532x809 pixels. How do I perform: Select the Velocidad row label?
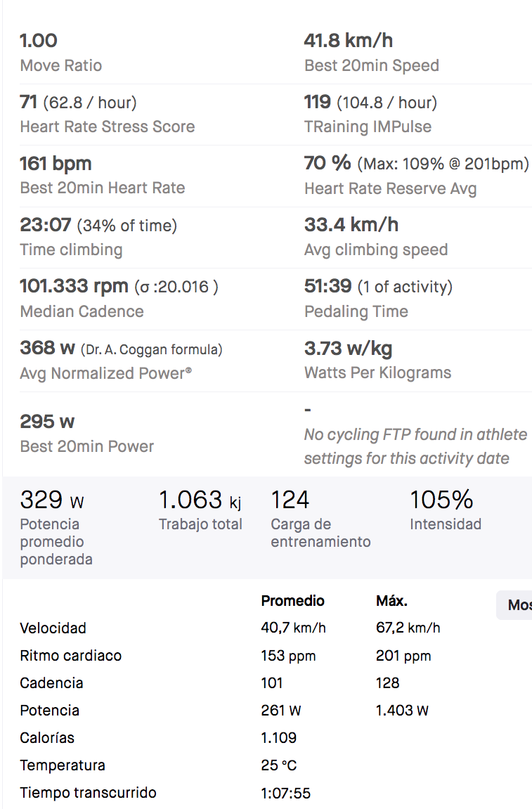click(53, 628)
